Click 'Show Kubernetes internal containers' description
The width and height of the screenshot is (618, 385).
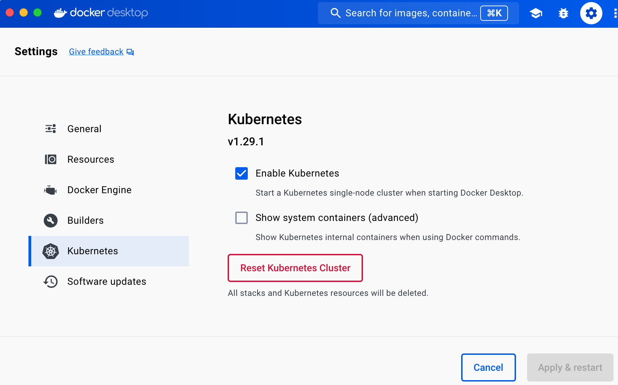tap(388, 237)
